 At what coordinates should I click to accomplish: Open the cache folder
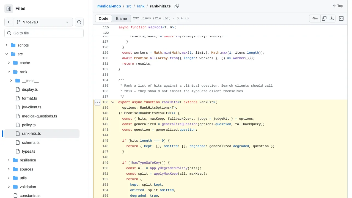pyautogui.click(x=25, y=63)
